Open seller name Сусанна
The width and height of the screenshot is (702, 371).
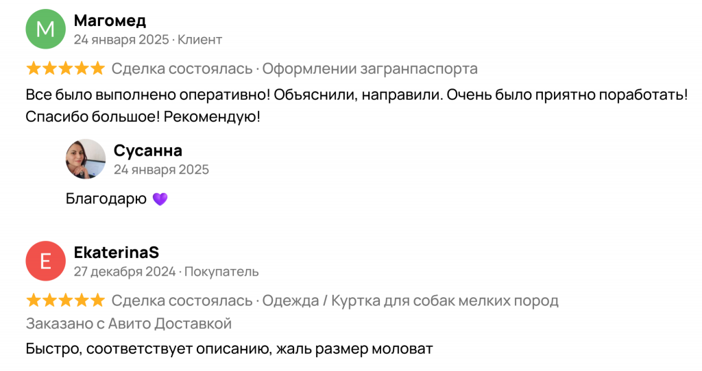147,151
